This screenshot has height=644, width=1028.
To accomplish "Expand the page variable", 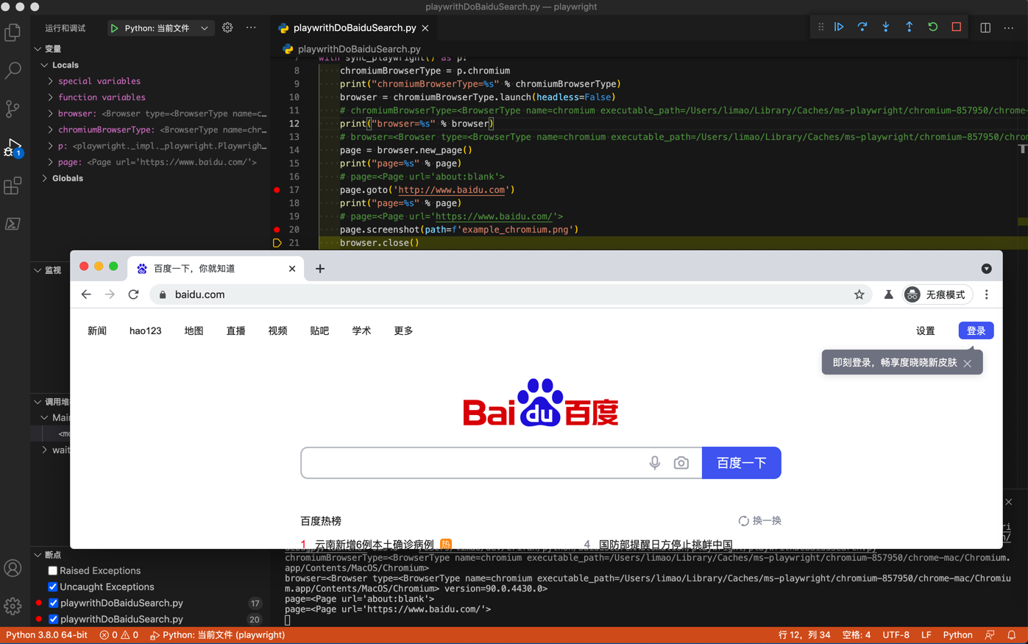I will click(x=51, y=162).
